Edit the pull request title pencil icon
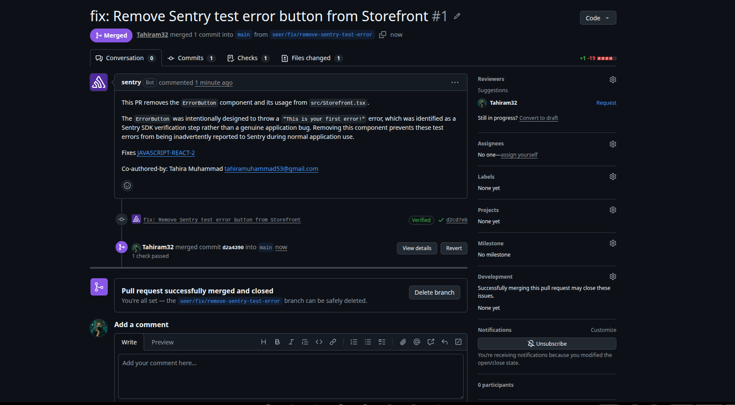Screen dimensions: 735x405 [x=457, y=16]
